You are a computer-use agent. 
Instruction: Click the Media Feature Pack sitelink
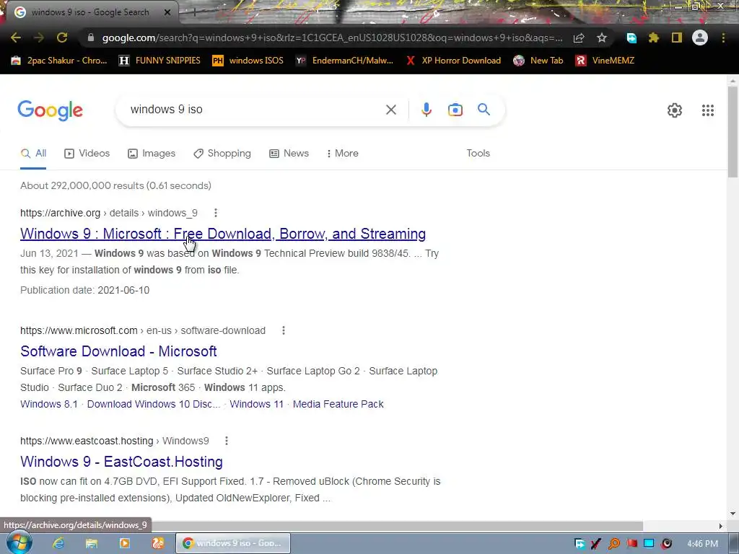(338, 404)
